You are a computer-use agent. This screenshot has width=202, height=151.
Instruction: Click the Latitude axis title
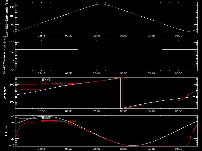[x=6, y=131]
